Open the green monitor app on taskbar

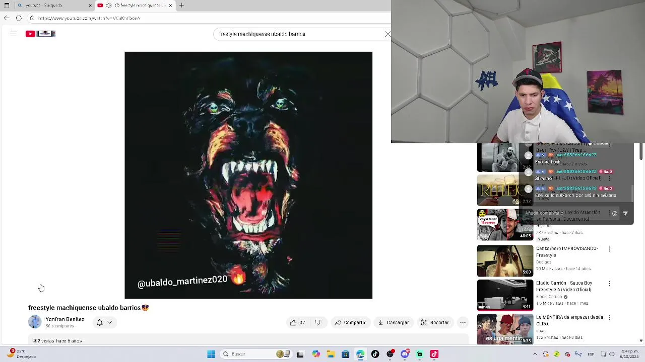tap(419, 354)
